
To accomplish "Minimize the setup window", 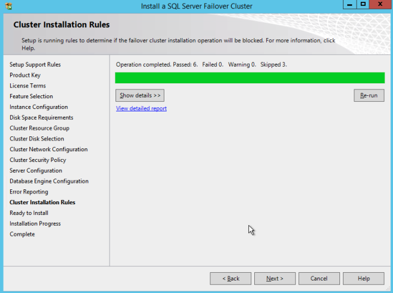I will pos(350,5).
